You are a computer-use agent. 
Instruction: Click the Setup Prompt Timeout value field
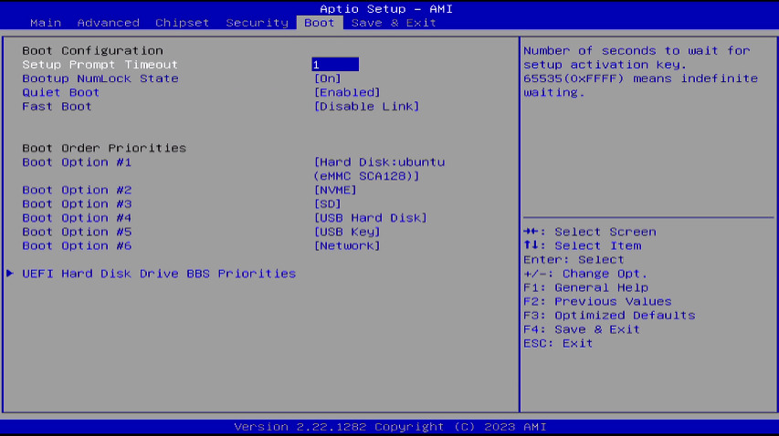(335, 65)
